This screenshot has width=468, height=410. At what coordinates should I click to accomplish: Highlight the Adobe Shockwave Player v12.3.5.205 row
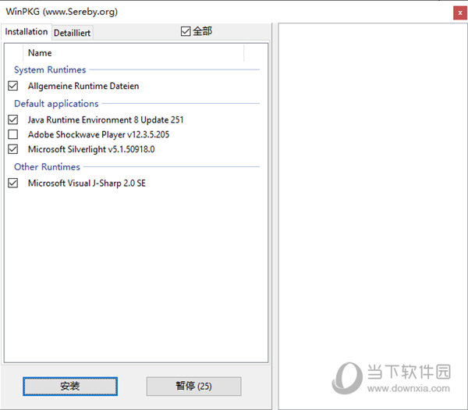point(98,134)
